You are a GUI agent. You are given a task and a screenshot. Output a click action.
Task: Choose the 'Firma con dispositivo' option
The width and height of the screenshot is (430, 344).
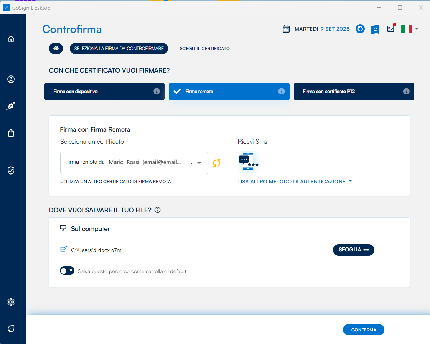104,92
